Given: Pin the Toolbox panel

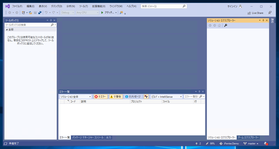Looking at the screenshot, I should coord(51,20).
